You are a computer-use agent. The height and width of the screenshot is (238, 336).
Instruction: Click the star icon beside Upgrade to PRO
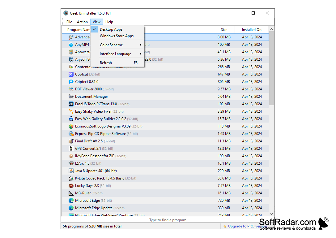tap(225, 226)
